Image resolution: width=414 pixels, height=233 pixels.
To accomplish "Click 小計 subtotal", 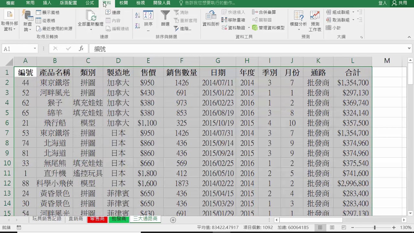I will pos(333,28).
